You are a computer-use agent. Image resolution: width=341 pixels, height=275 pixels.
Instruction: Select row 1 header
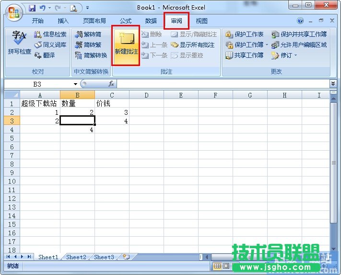(x=12, y=104)
